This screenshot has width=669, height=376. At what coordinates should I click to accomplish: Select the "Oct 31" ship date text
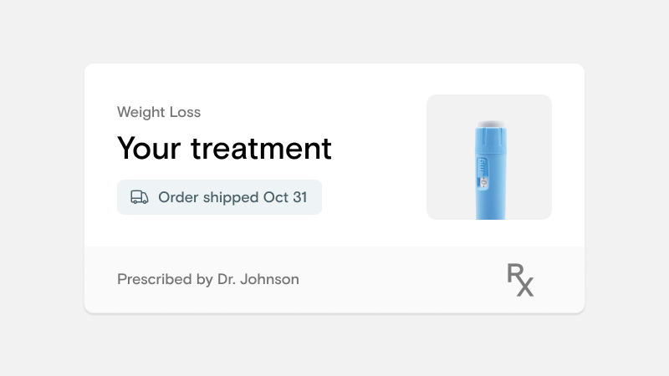pos(285,197)
